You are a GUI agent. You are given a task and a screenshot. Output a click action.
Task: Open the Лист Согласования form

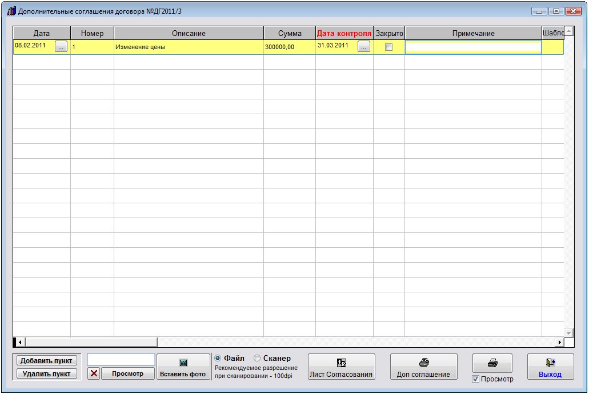pos(341,367)
